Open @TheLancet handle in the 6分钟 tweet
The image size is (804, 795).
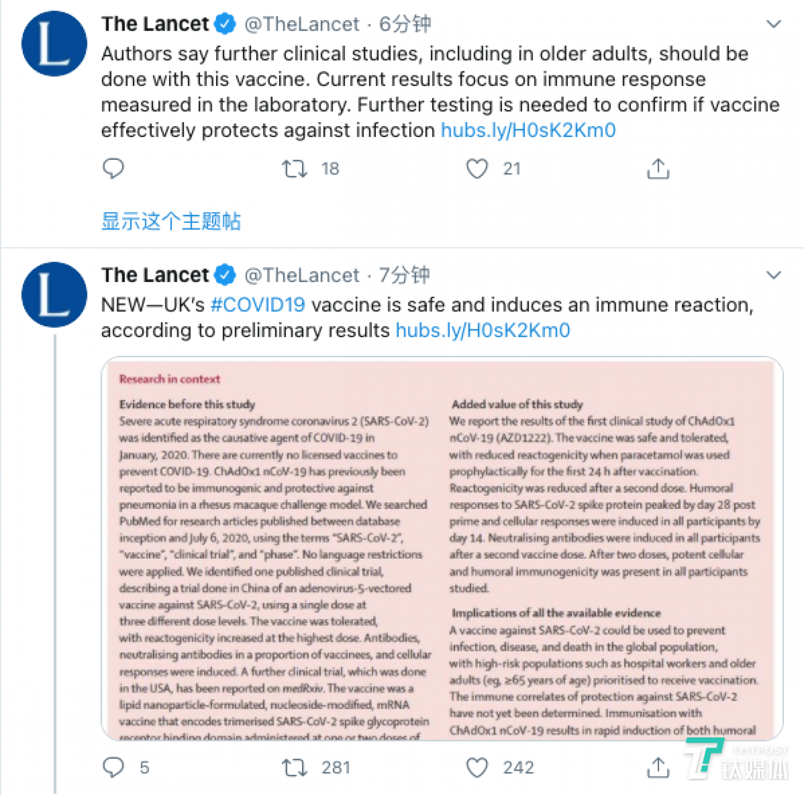[x=302, y=24]
